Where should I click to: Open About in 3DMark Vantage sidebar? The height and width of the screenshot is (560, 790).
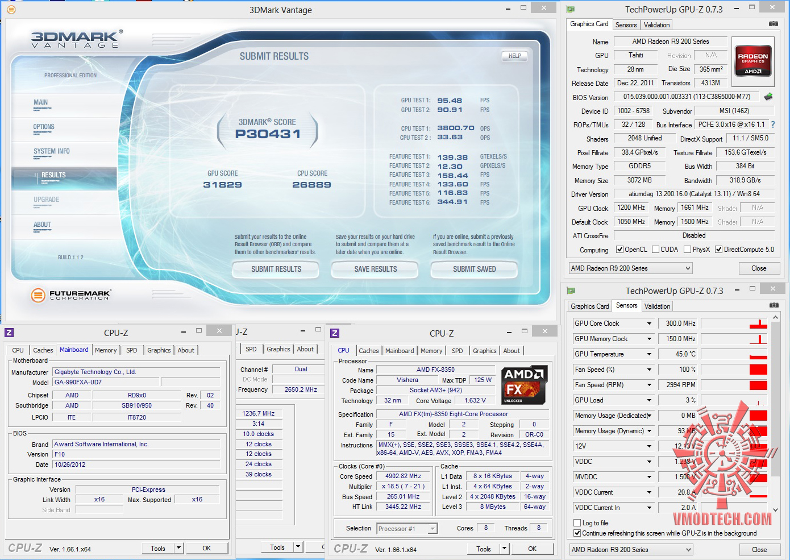click(42, 225)
